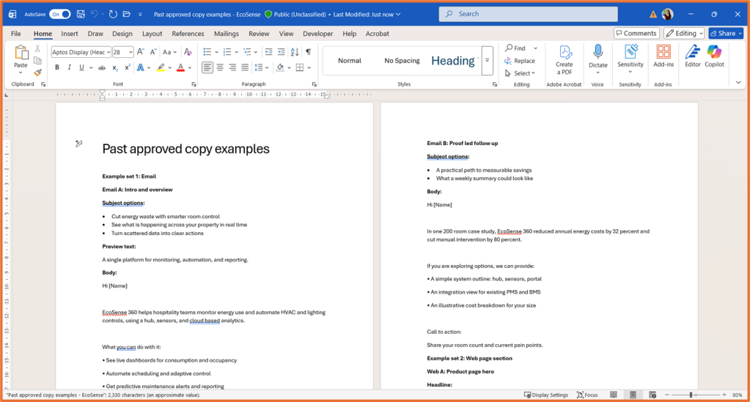The width and height of the screenshot is (750, 402).
Task: Toggle Subscript formatting
Action: [x=115, y=68]
